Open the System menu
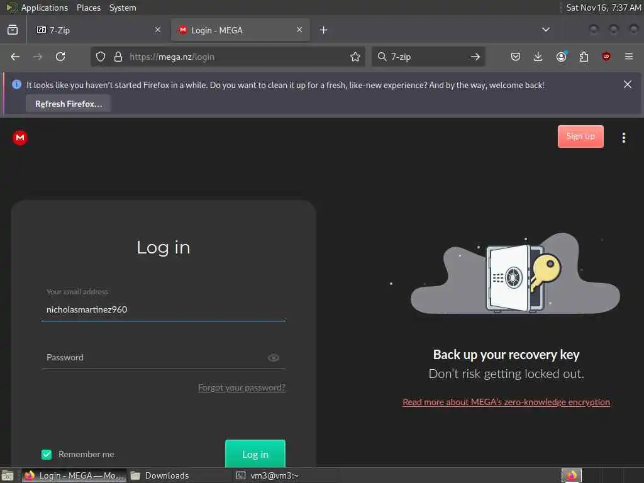 pos(123,8)
